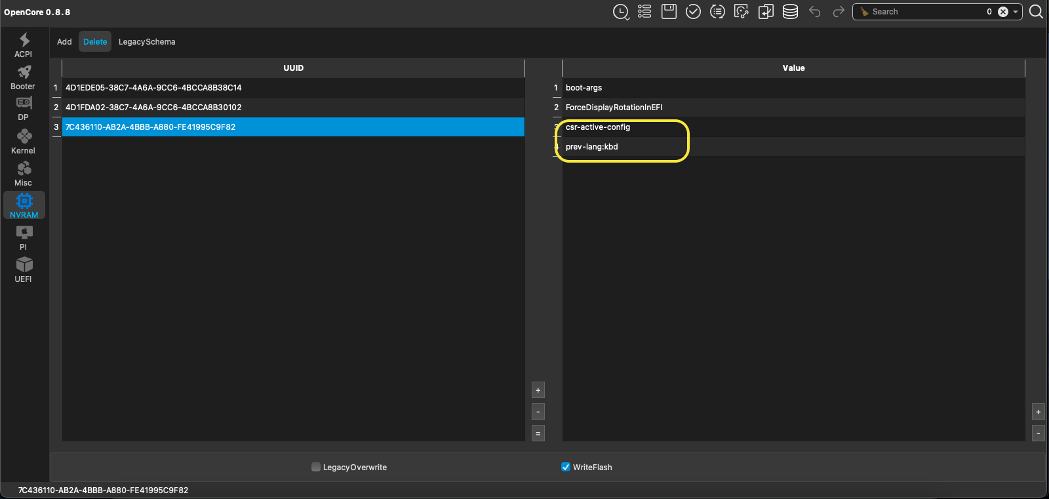This screenshot has height=499, width=1049.
Task: Open the Kernel settings section
Action: pyautogui.click(x=24, y=142)
